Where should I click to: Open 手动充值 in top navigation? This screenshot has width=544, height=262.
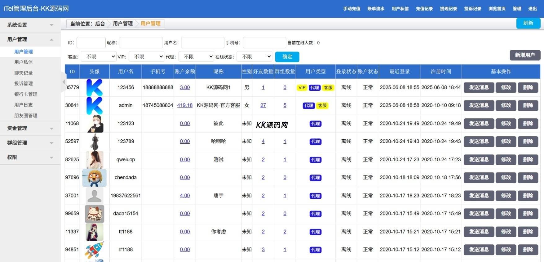(352, 9)
